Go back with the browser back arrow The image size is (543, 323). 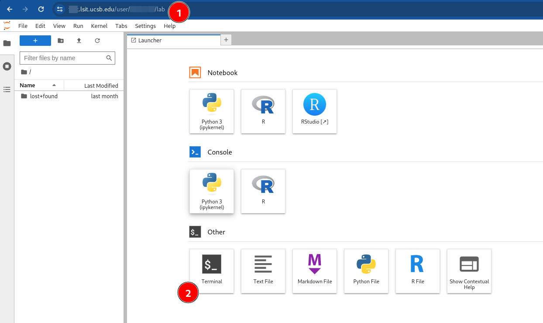click(x=10, y=9)
